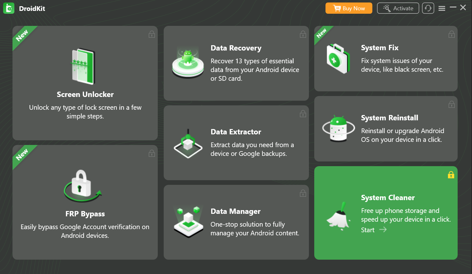This screenshot has height=274, width=472.
Task: Click the yellow lock on System Cleaner card
Action: point(451,175)
